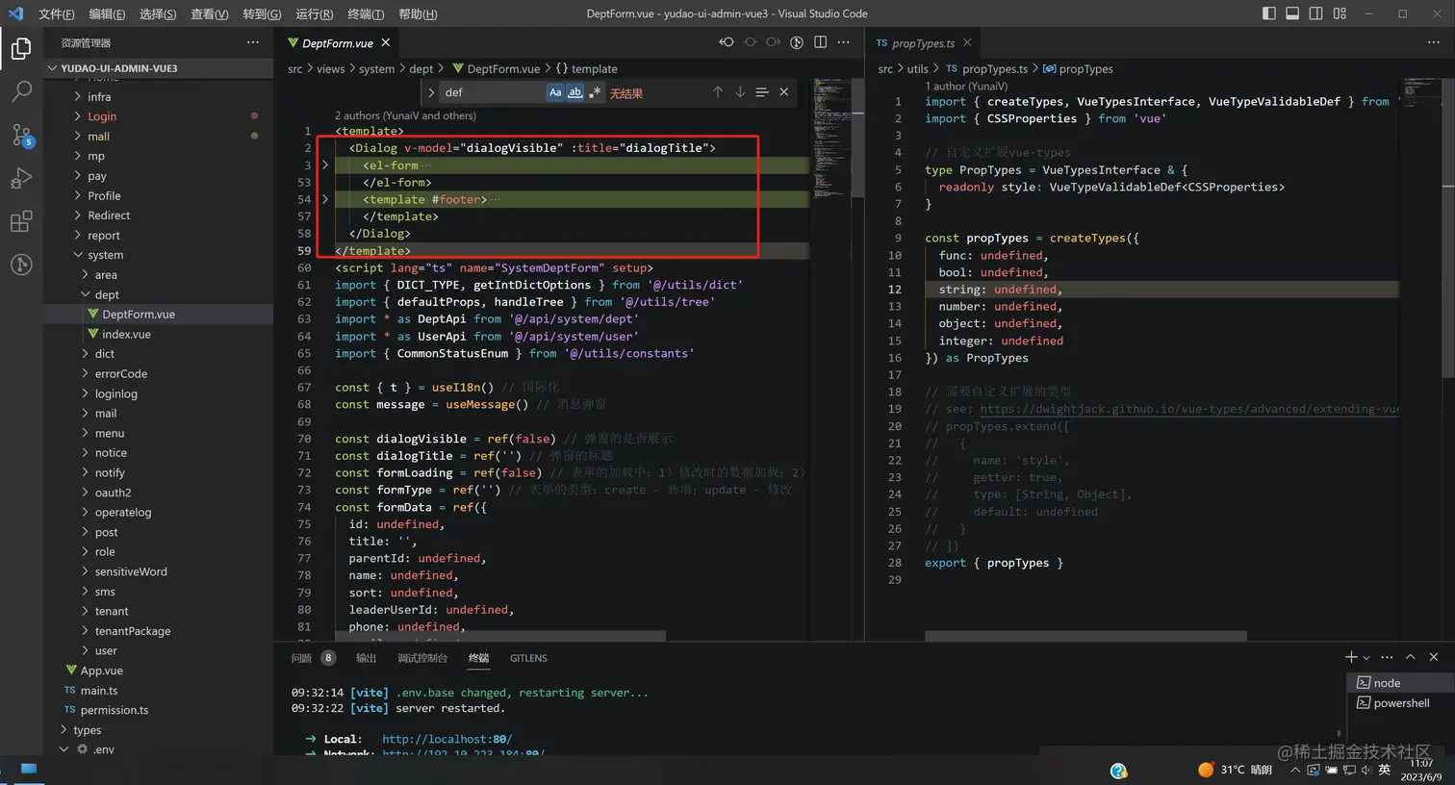Screen dimensions: 1455x785
Task: Maximize the panel size with chevron
Action: (x=1410, y=657)
